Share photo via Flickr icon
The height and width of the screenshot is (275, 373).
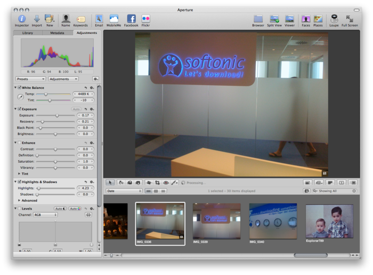coord(145,19)
